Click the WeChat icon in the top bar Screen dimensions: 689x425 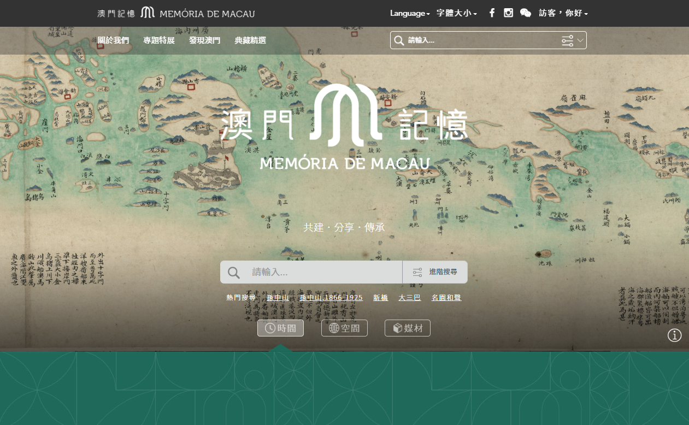pyautogui.click(x=526, y=13)
